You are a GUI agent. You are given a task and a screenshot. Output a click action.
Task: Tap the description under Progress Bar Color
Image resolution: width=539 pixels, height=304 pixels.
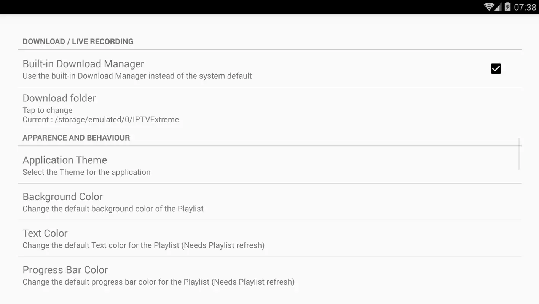tap(158, 282)
